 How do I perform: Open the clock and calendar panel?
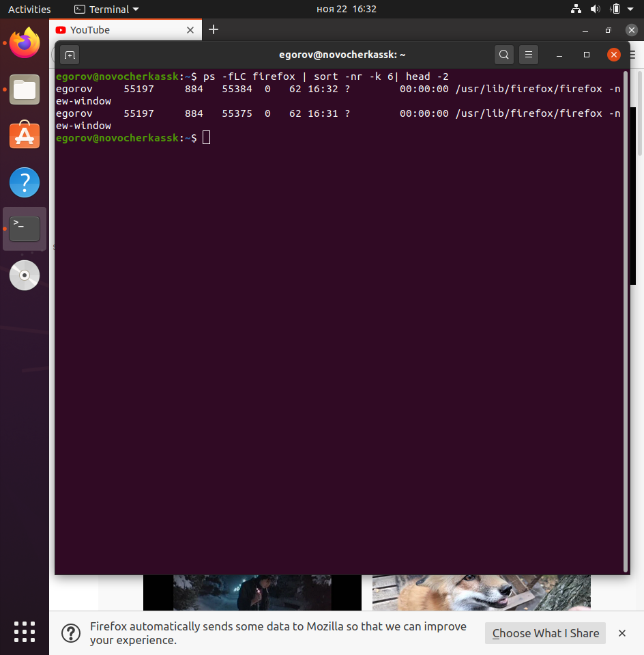pos(347,10)
